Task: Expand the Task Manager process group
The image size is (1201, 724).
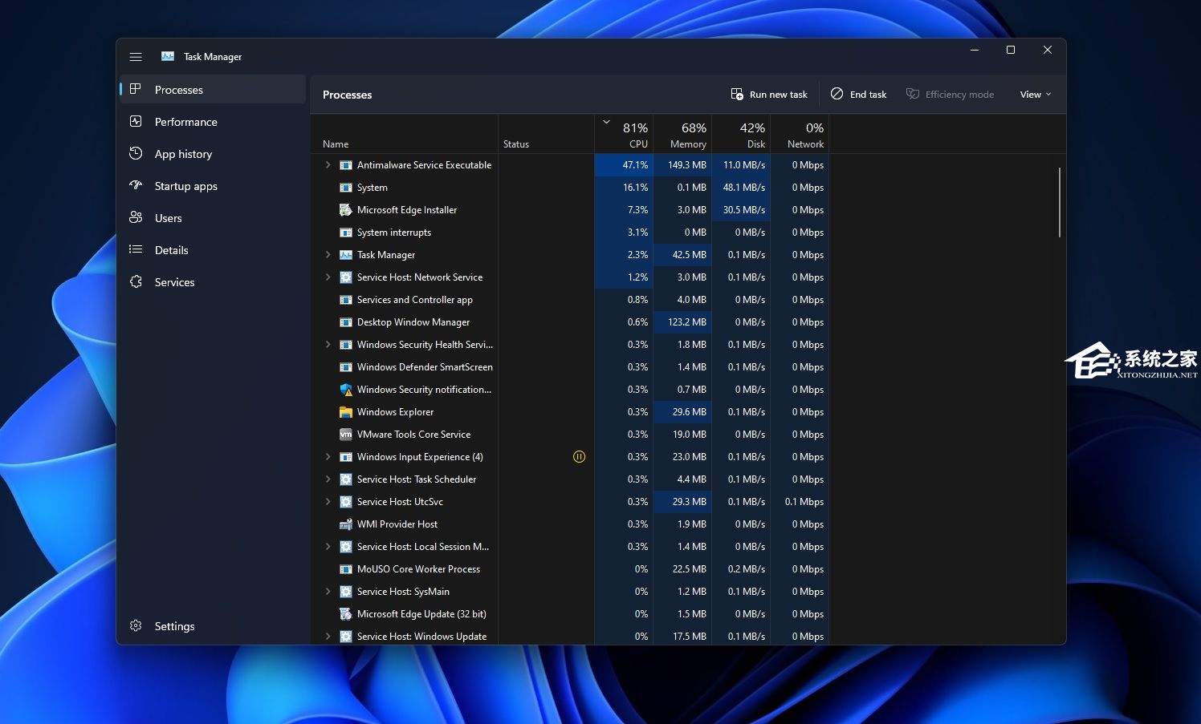Action: point(328,255)
